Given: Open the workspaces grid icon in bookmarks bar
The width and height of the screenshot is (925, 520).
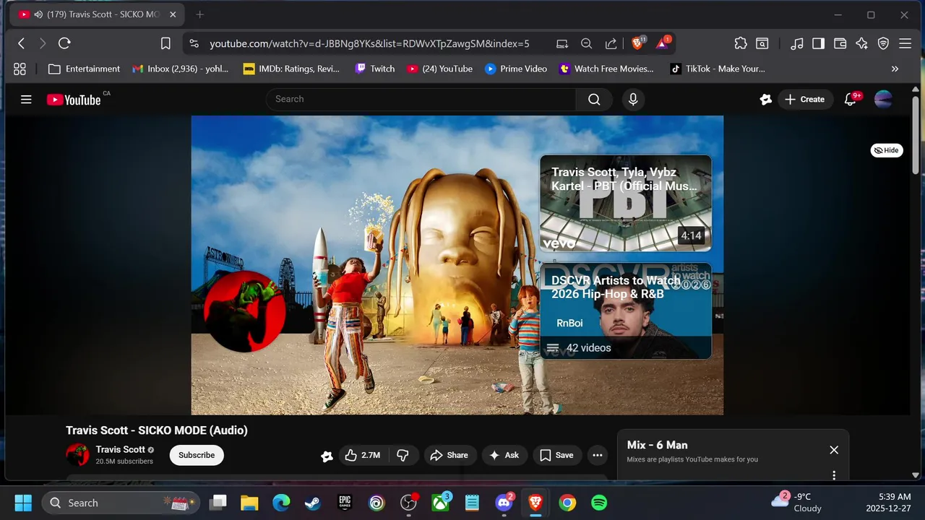Looking at the screenshot, I should pyautogui.click(x=20, y=69).
